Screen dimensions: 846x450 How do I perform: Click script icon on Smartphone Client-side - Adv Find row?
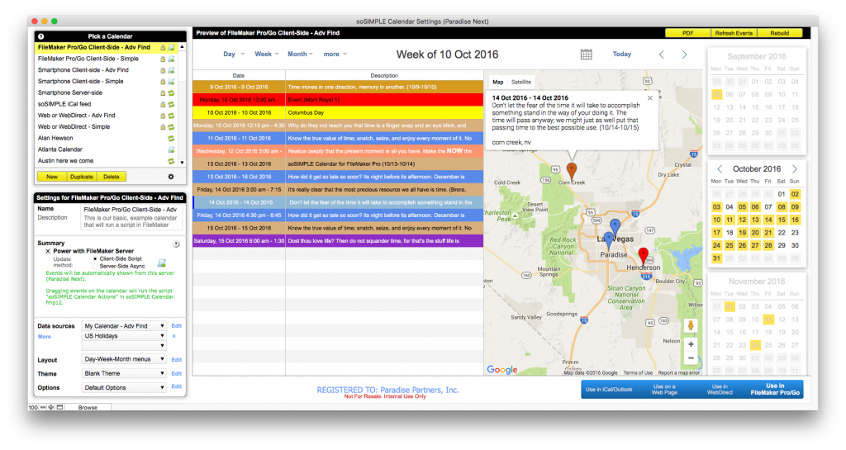[171, 70]
